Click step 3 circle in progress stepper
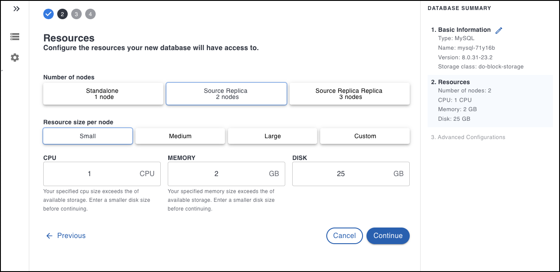The width and height of the screenshot is (560, 272). coord(76,14)
